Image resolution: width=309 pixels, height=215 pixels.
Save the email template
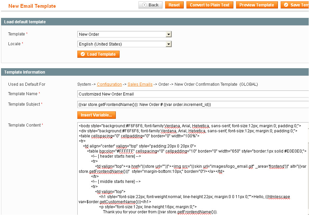point(295,5)
